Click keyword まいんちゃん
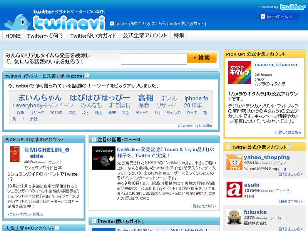The width and height of the screenshot is (308, 231). tap(40, 98)
